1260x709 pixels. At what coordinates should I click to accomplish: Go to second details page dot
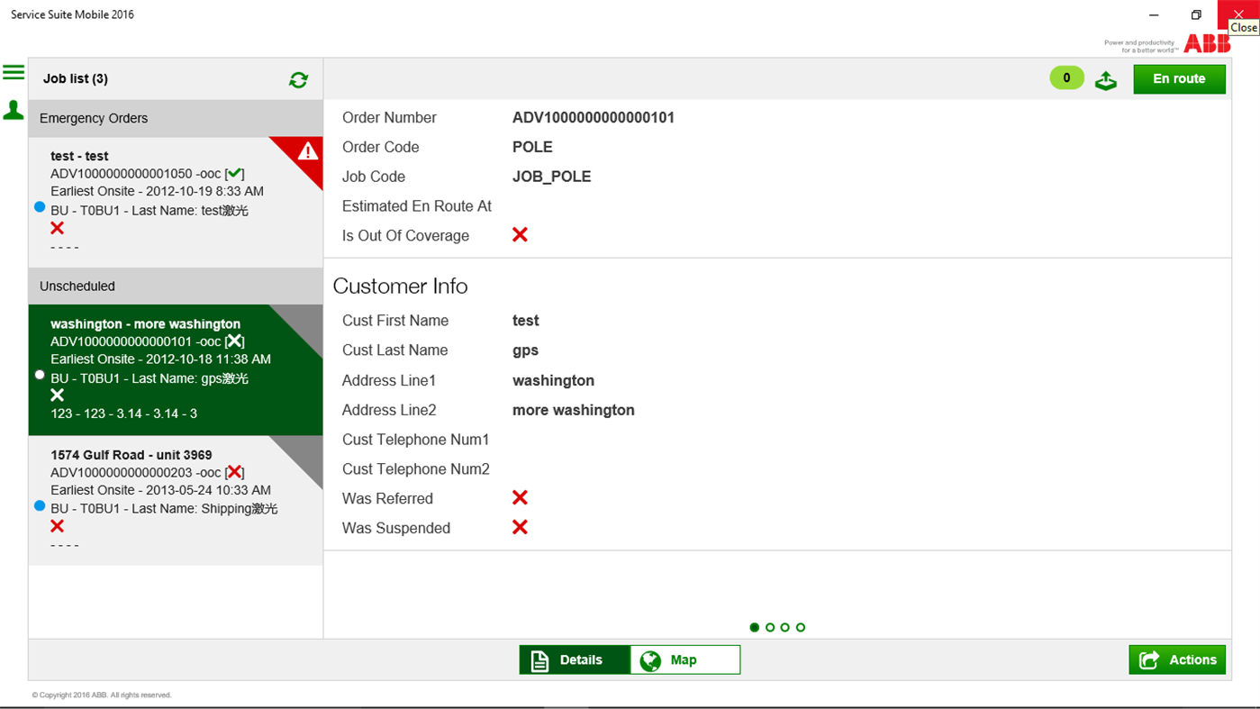pos(770,627)
